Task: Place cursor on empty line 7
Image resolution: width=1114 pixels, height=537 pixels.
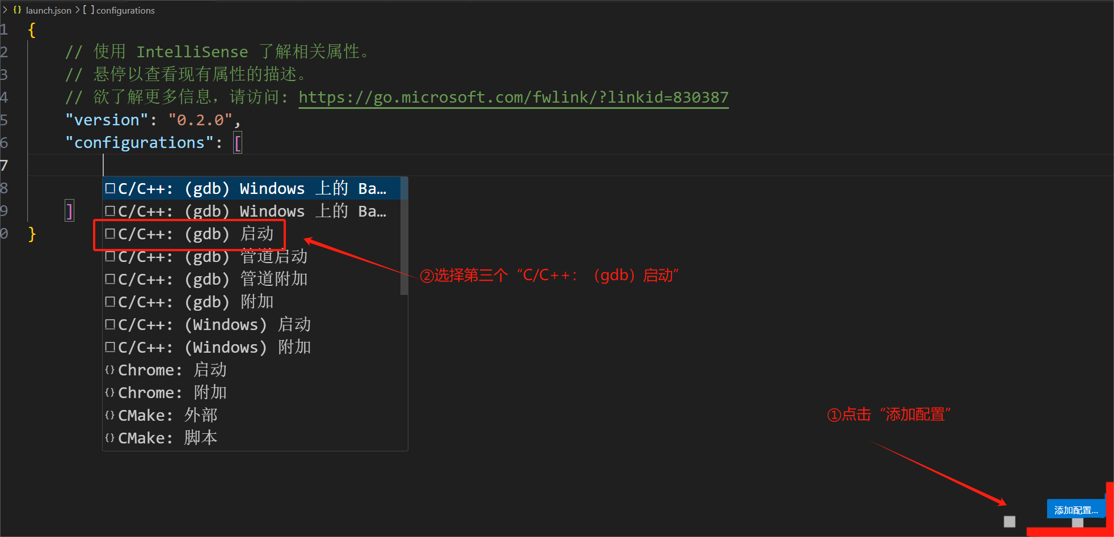Action: pyautogui.click(x=340, y=166)
